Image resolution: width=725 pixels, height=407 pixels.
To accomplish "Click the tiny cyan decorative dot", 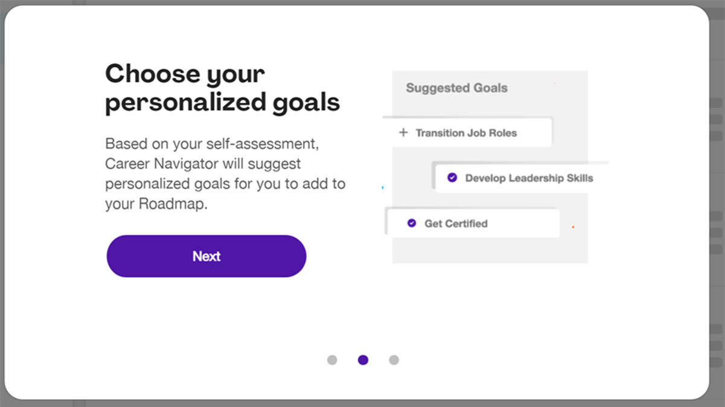I will click(383, 188).
